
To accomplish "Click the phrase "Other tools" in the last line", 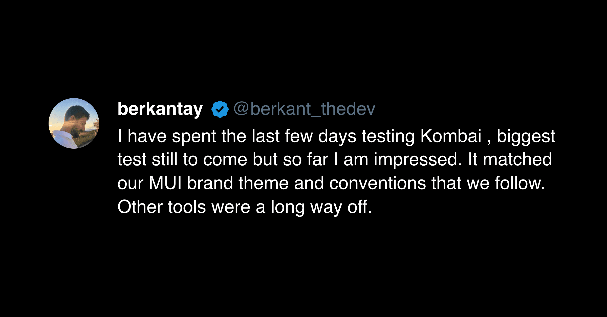I will point(162,207).
